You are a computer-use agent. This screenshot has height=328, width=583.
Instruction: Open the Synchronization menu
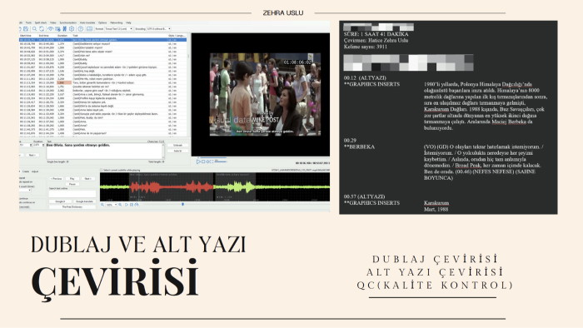(68, 22)
